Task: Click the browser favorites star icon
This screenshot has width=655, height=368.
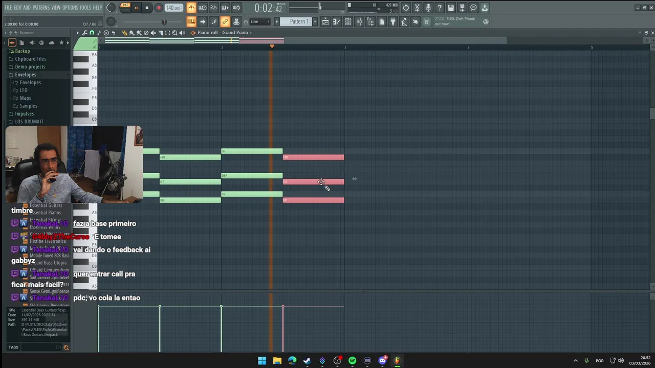Action: [x=61, y=42]
